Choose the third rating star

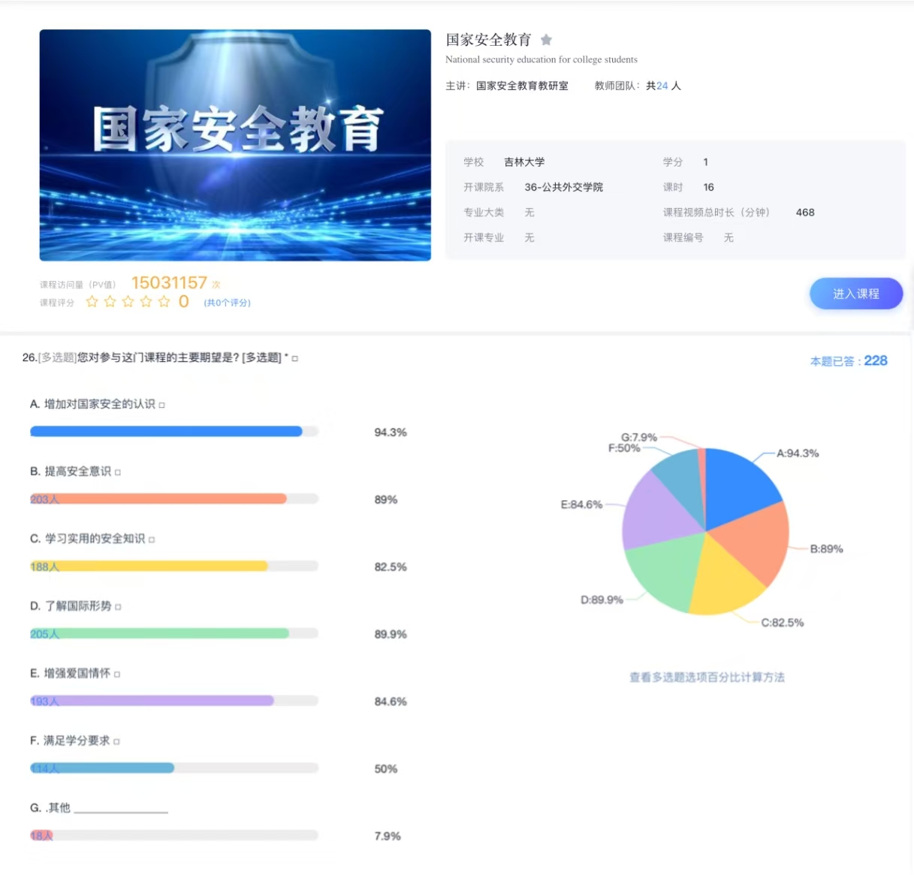[128, 302]
